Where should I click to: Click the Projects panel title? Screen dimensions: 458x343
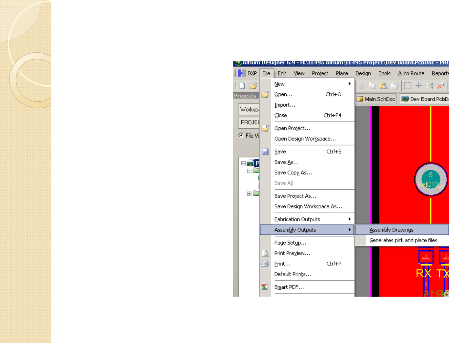click(x=245, y=96)
